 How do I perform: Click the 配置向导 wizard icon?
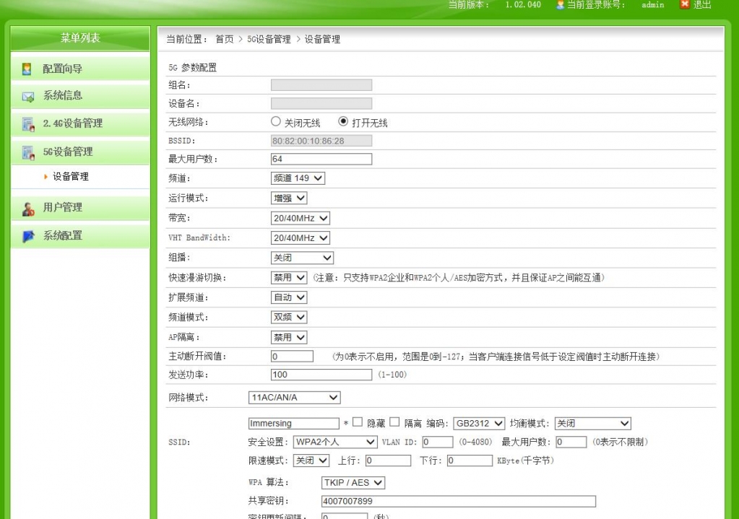point(27,69)
